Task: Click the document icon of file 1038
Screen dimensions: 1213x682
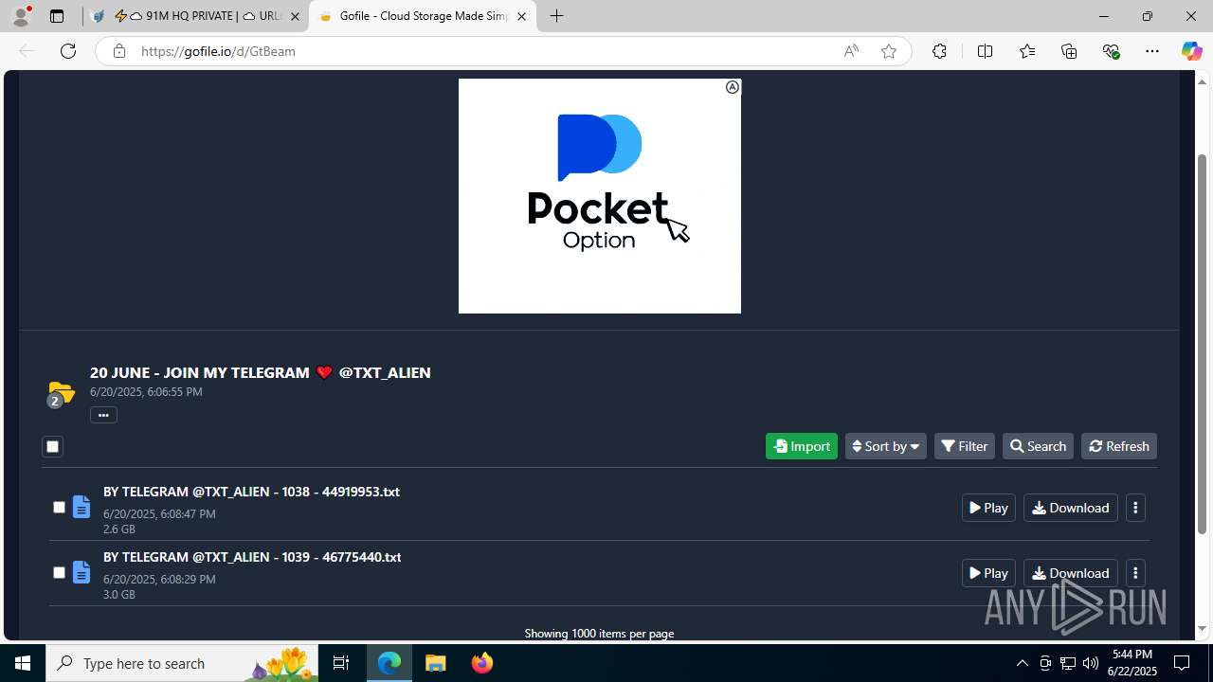Action: [81, 508]
